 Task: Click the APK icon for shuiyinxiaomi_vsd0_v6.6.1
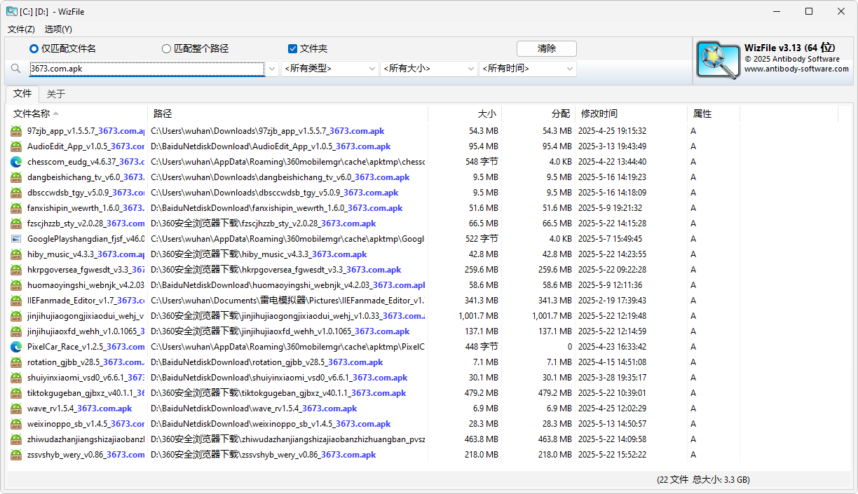click(x=16, y=378)
